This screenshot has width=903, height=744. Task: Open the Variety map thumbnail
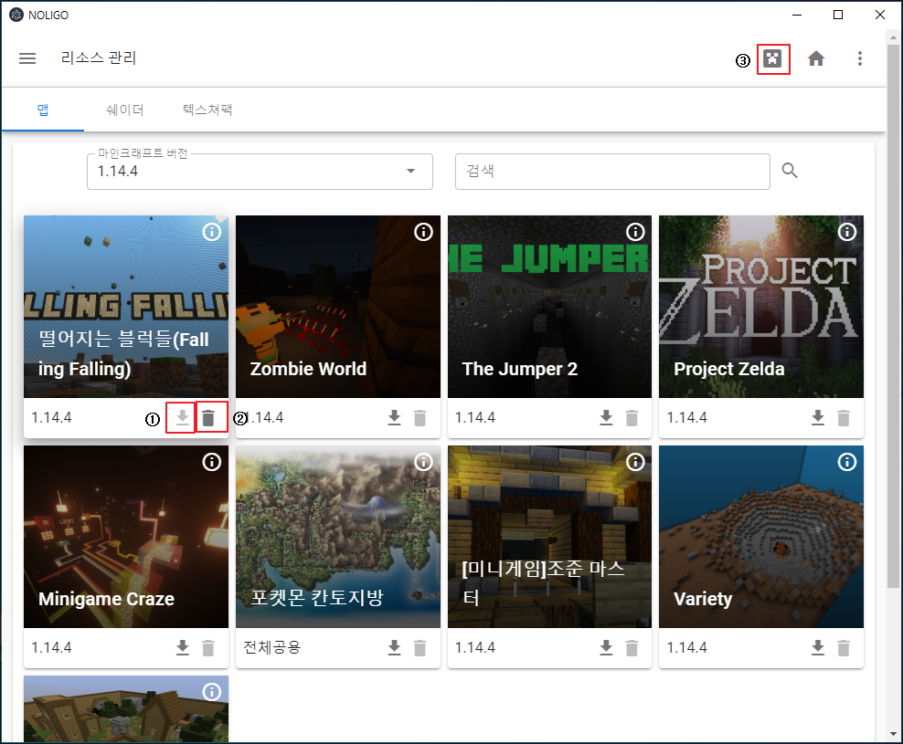pos(761,537)
